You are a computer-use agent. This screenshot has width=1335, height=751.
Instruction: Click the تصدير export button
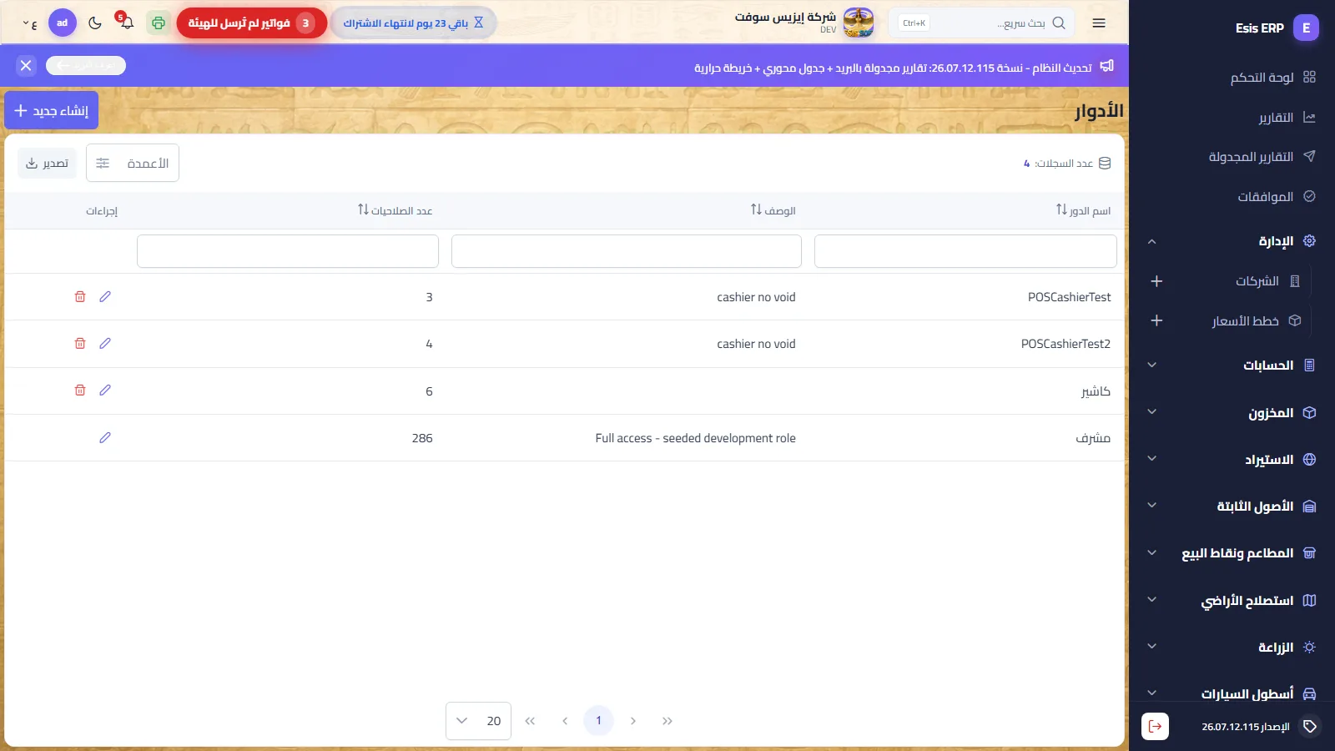[47, 164]
